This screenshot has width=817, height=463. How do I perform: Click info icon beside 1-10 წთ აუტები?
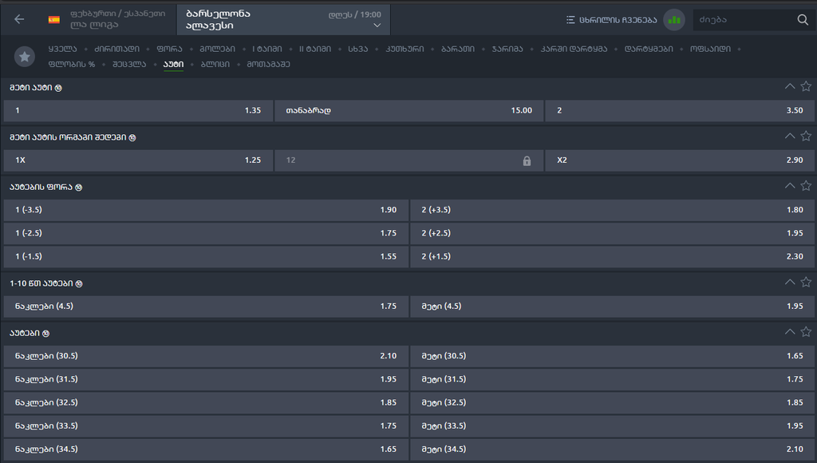pos(79,283)
